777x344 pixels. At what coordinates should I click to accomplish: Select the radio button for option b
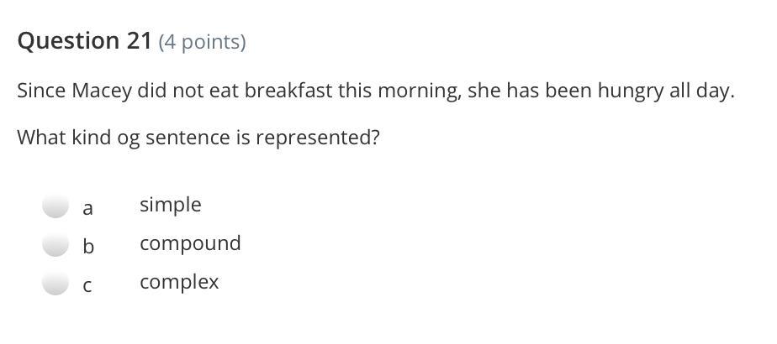click(55, 245)
